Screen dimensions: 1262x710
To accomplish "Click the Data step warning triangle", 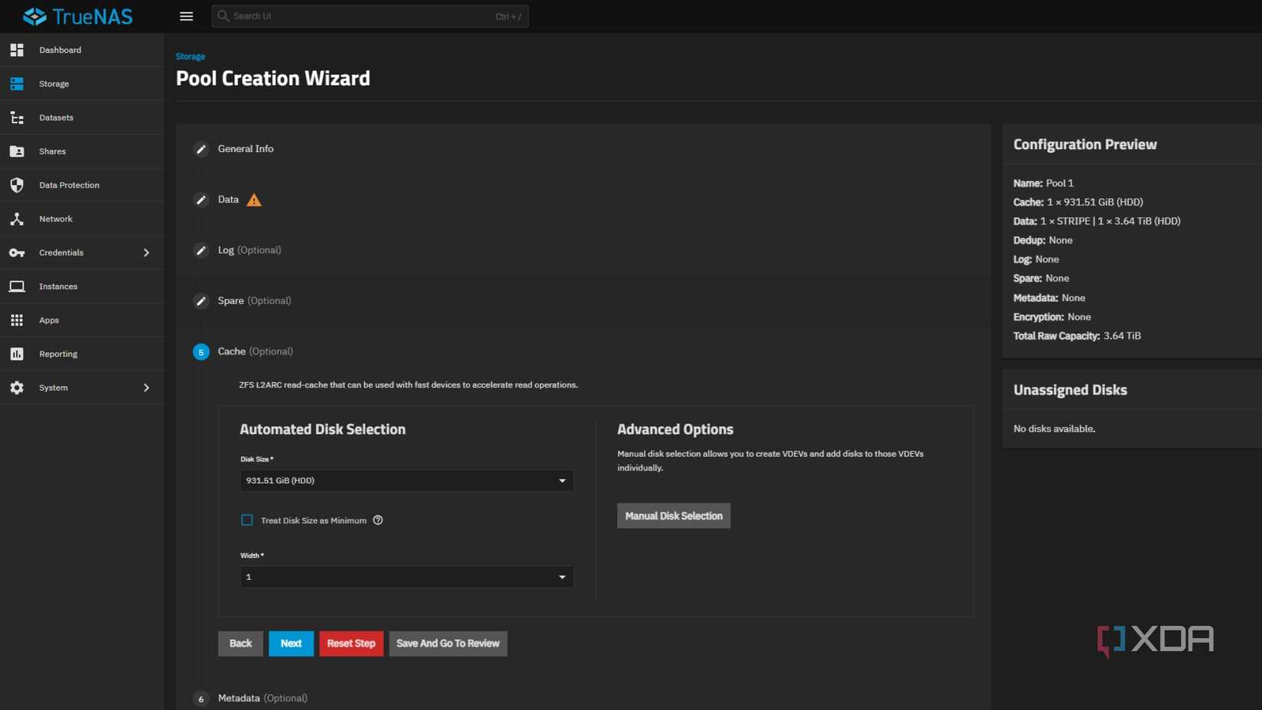I will pyautogui.click(x=254, y=200).
